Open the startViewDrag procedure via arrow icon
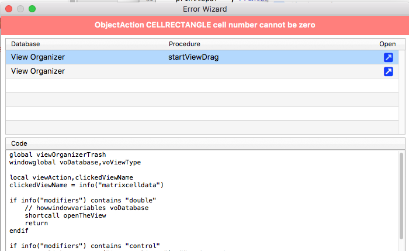409x251 pixels. pos(388,57)
